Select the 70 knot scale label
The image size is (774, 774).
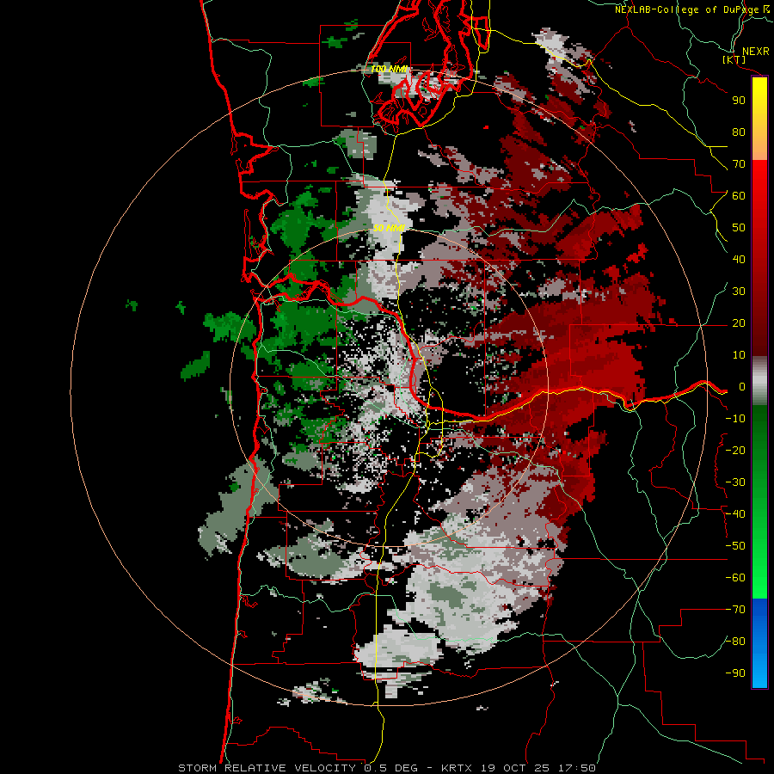pyautogui.click(x=739, y=164)
